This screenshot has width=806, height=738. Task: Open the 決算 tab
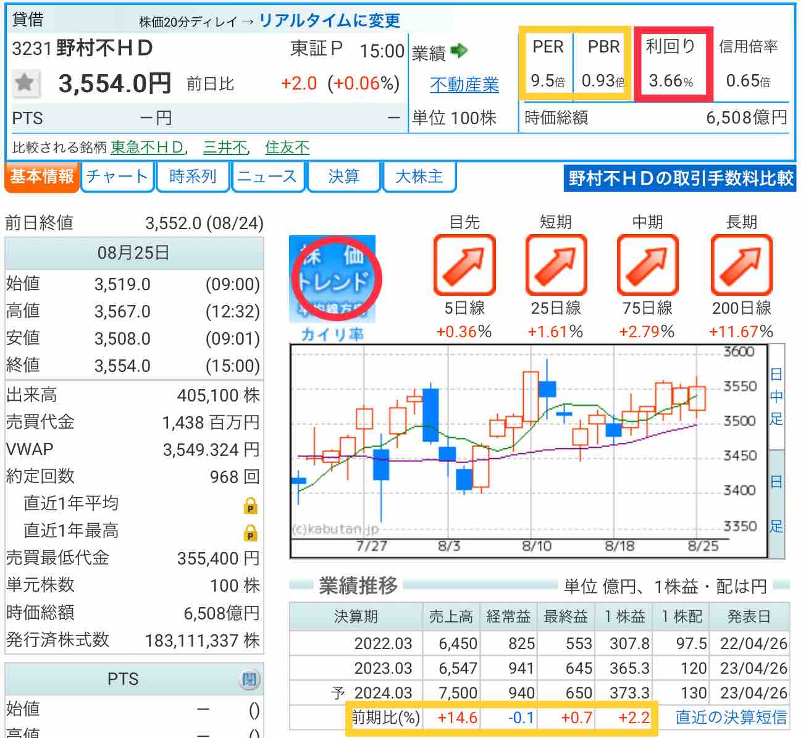[x=344, y=177]
